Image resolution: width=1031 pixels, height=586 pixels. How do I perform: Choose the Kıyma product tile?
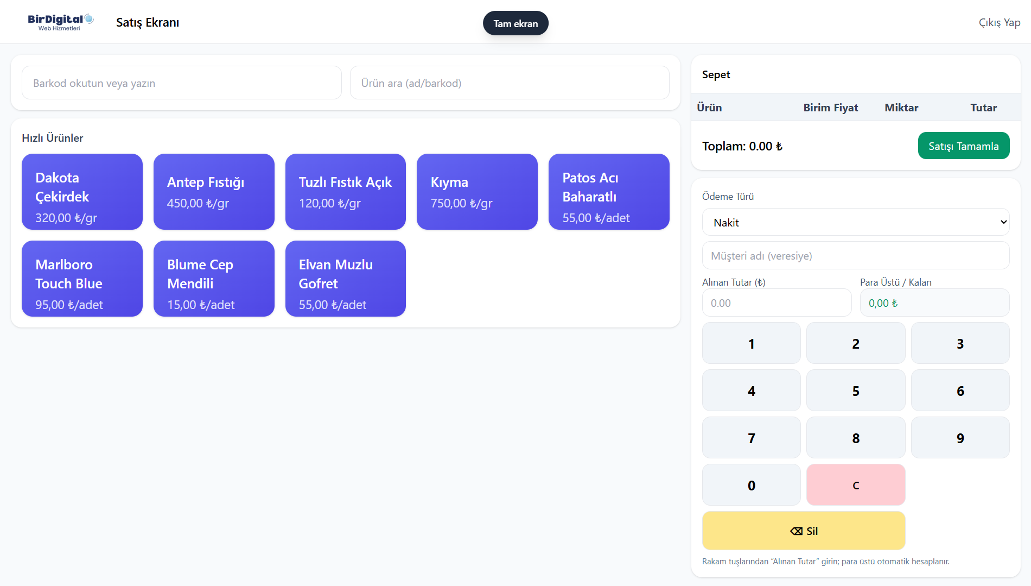[477, 192]
